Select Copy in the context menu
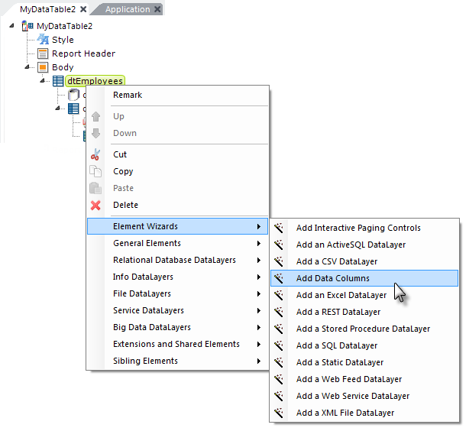Screen dimensions: 469x444 pos(177,171)
